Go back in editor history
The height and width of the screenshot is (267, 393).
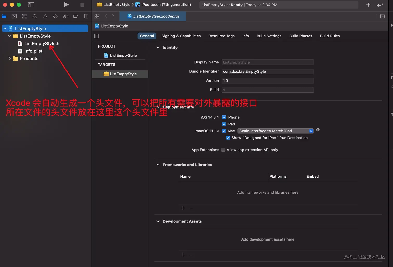tap(106, 16)
